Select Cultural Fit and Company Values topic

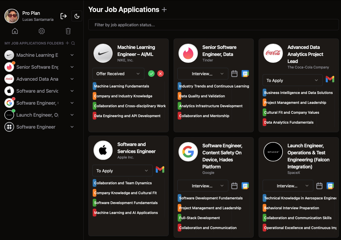click(x=291, y=112)
